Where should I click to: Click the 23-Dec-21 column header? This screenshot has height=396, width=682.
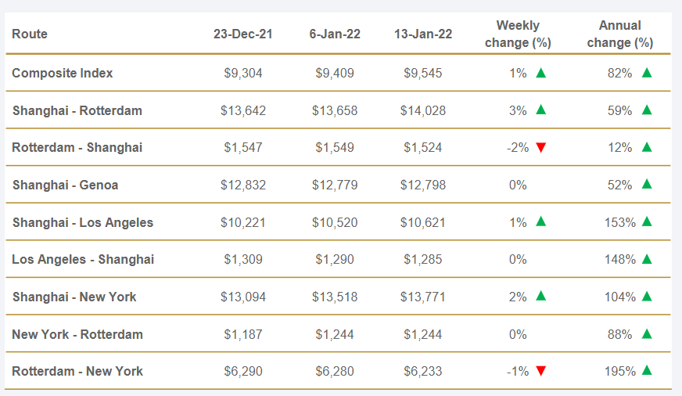pos(242,34)
